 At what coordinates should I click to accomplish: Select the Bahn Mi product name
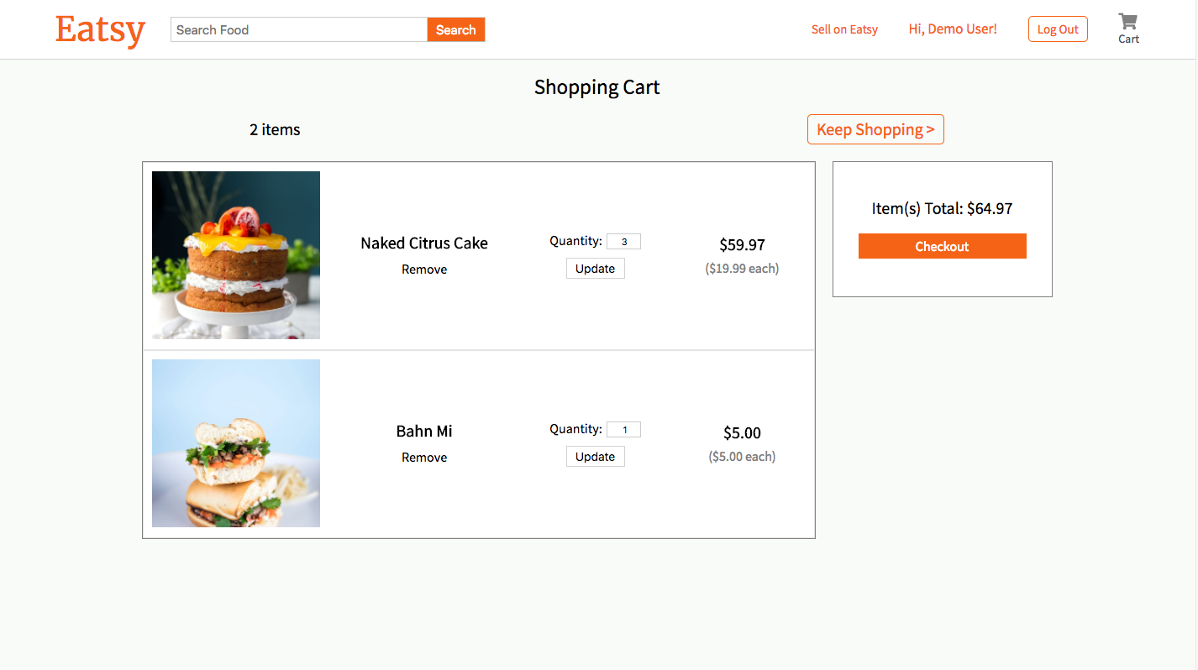click(x=423, y=431)
